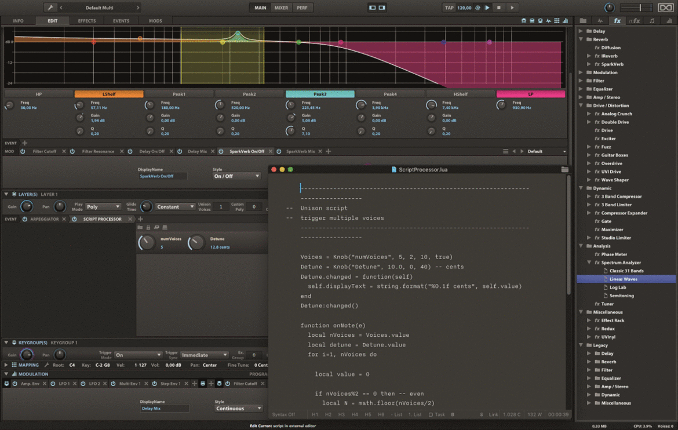Click the master volume knob at top right
Image resolution: width=678 pixels, height=430 pixels.
[x=609, y=8]
